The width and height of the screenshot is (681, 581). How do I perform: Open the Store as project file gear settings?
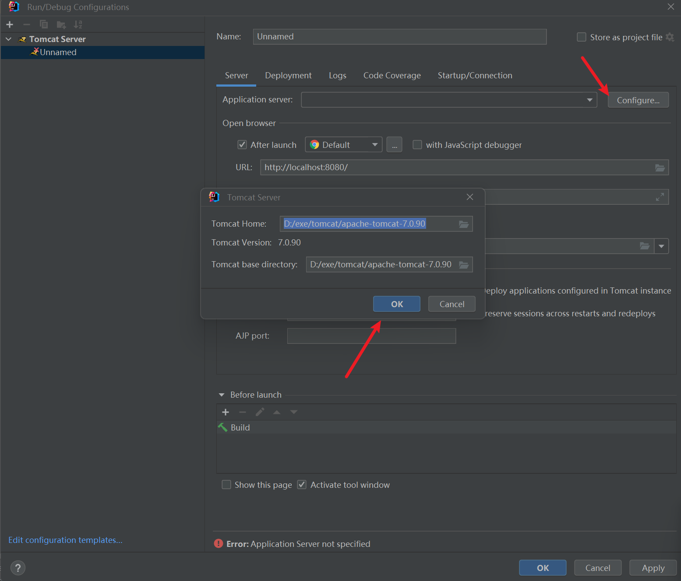tap(670, 37)
